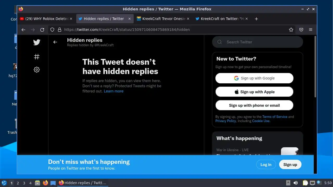Bookmark this page with the star

coord(291,30)
